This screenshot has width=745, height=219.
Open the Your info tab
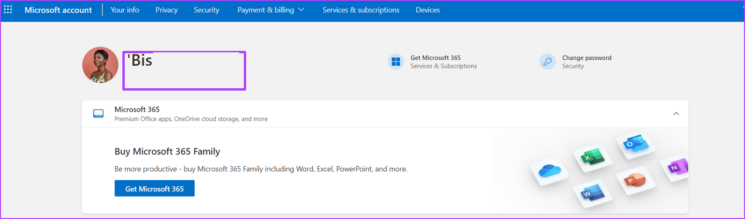125,10
